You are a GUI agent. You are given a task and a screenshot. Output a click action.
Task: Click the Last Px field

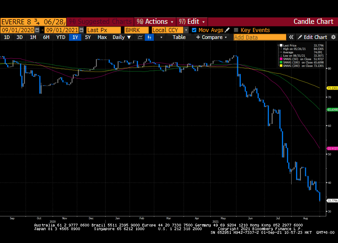point(103,30)
